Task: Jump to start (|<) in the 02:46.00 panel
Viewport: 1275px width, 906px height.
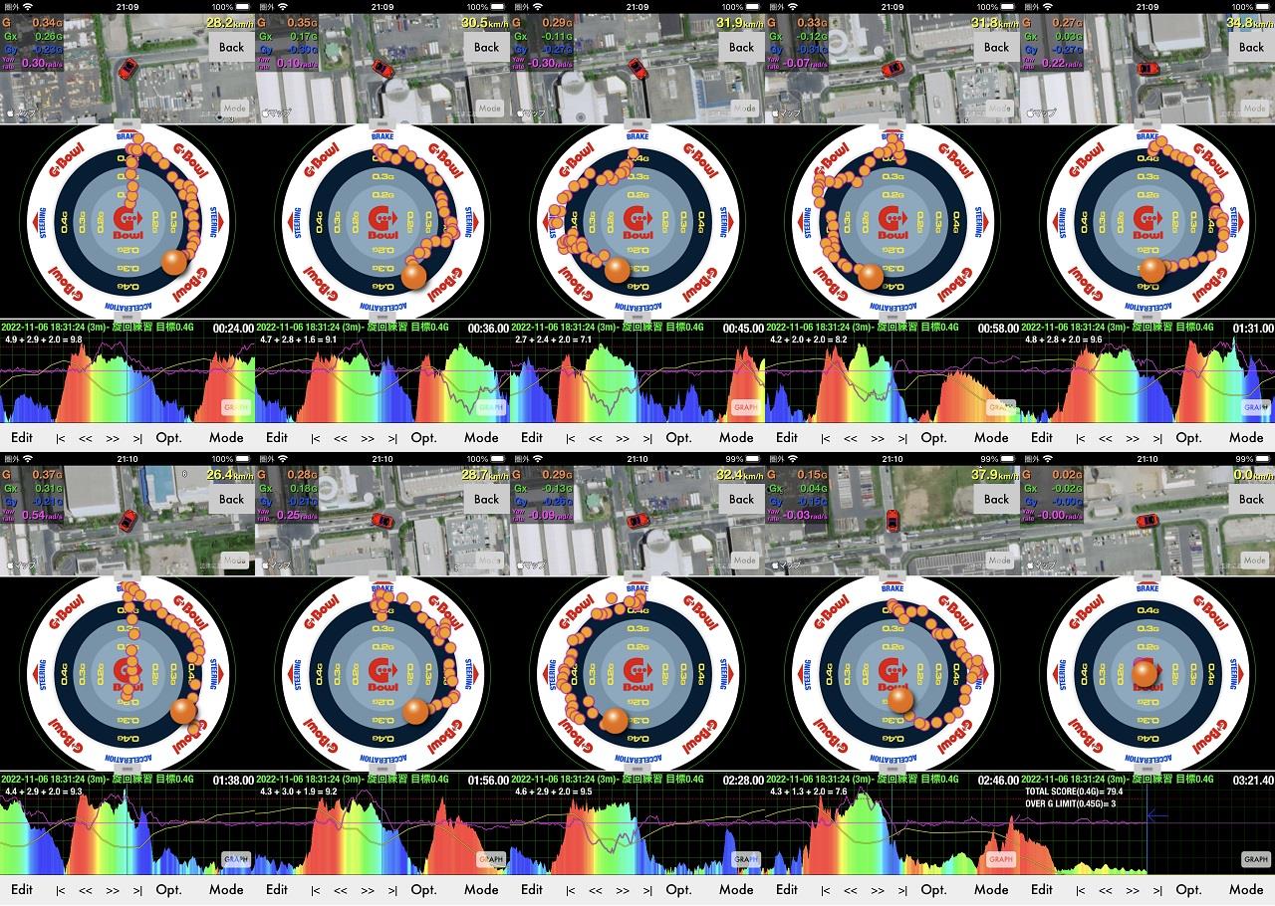Action: [x=826, y=890]
